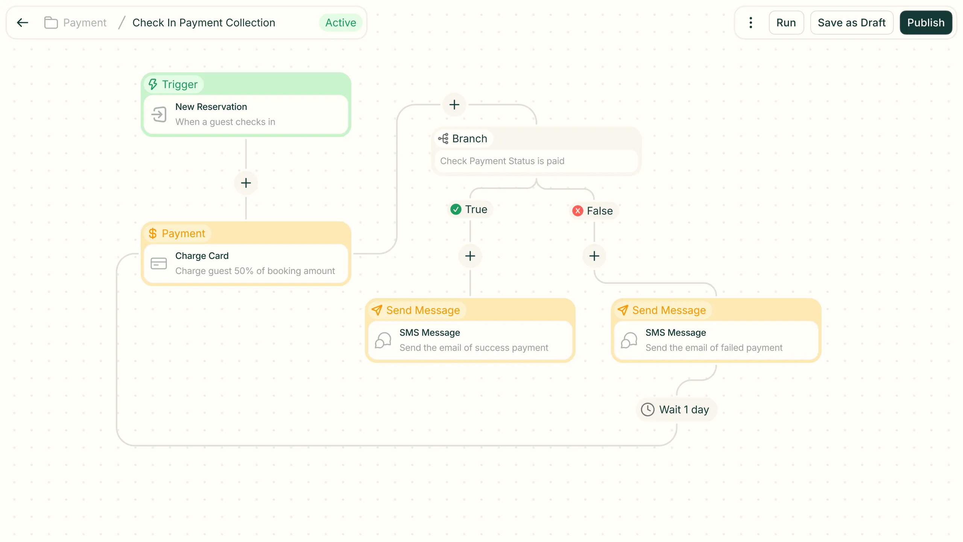The image size is (963, 542).
Task: Add a step under the False branch
Action: point(594,256)
